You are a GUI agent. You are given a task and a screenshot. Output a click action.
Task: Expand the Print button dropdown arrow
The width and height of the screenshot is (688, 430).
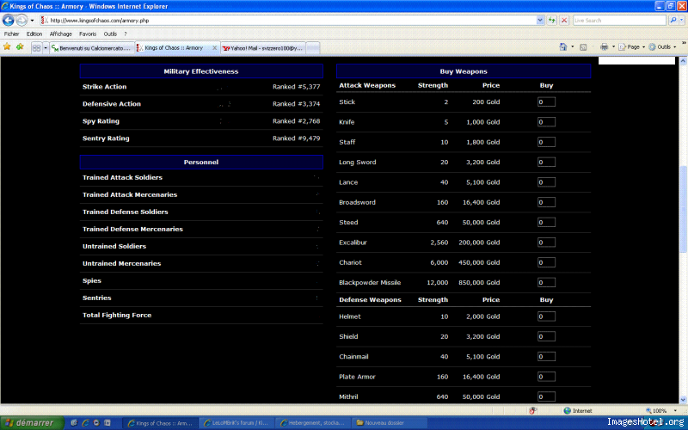tap(613, 47)
